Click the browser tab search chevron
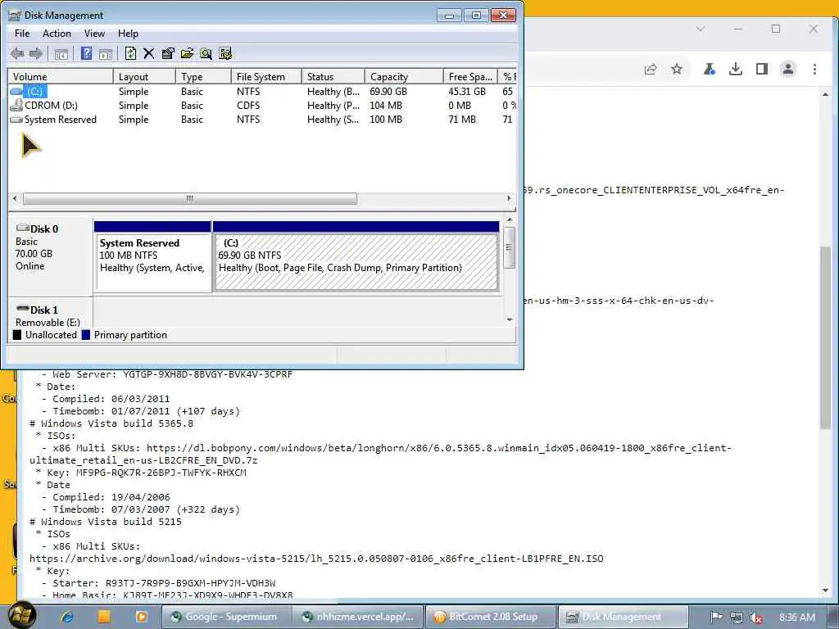This screenshot has width=839, height=629. coord(701,29)
